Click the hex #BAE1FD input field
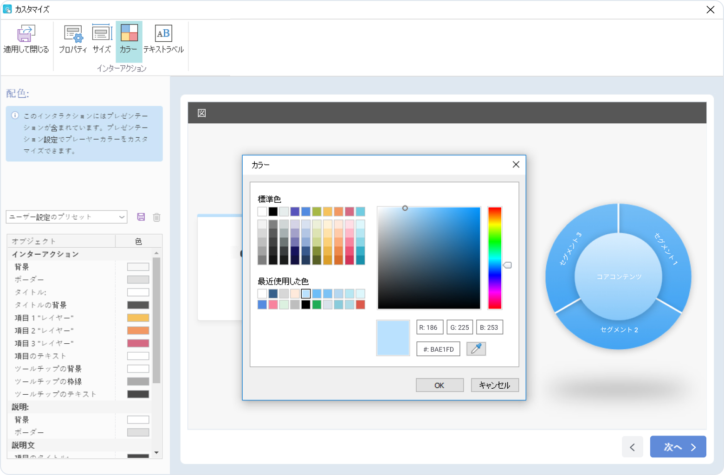 click(439, 349)
